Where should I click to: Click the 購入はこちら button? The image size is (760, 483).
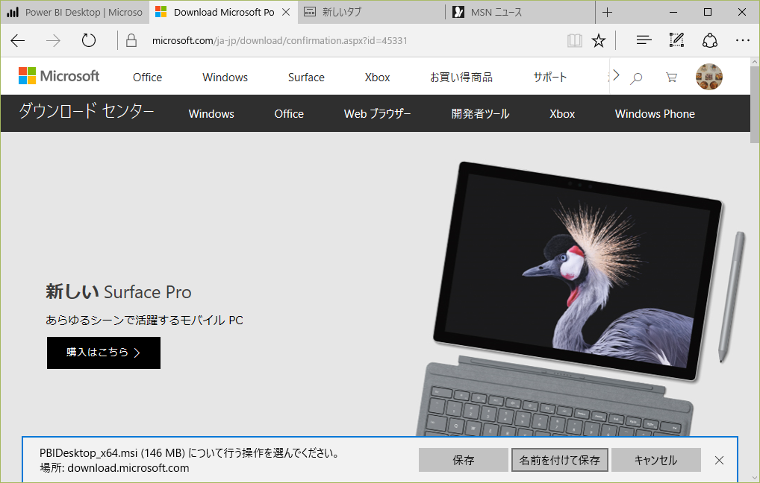(x=104, y=353)
